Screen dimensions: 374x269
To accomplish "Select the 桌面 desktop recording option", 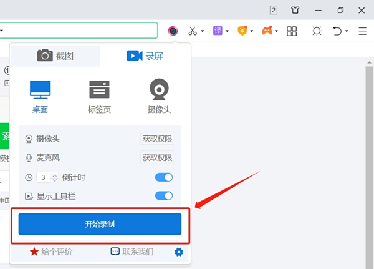I will [x=40, y=97].
